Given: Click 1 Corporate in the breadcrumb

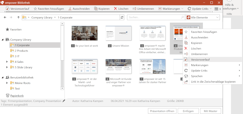Looking at the screenshot, I should click(65, 17).
